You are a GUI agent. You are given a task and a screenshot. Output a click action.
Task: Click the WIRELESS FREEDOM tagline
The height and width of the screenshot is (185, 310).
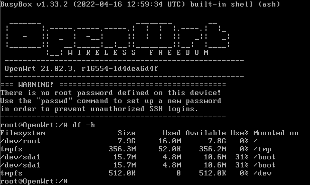[x=138, y=53]
